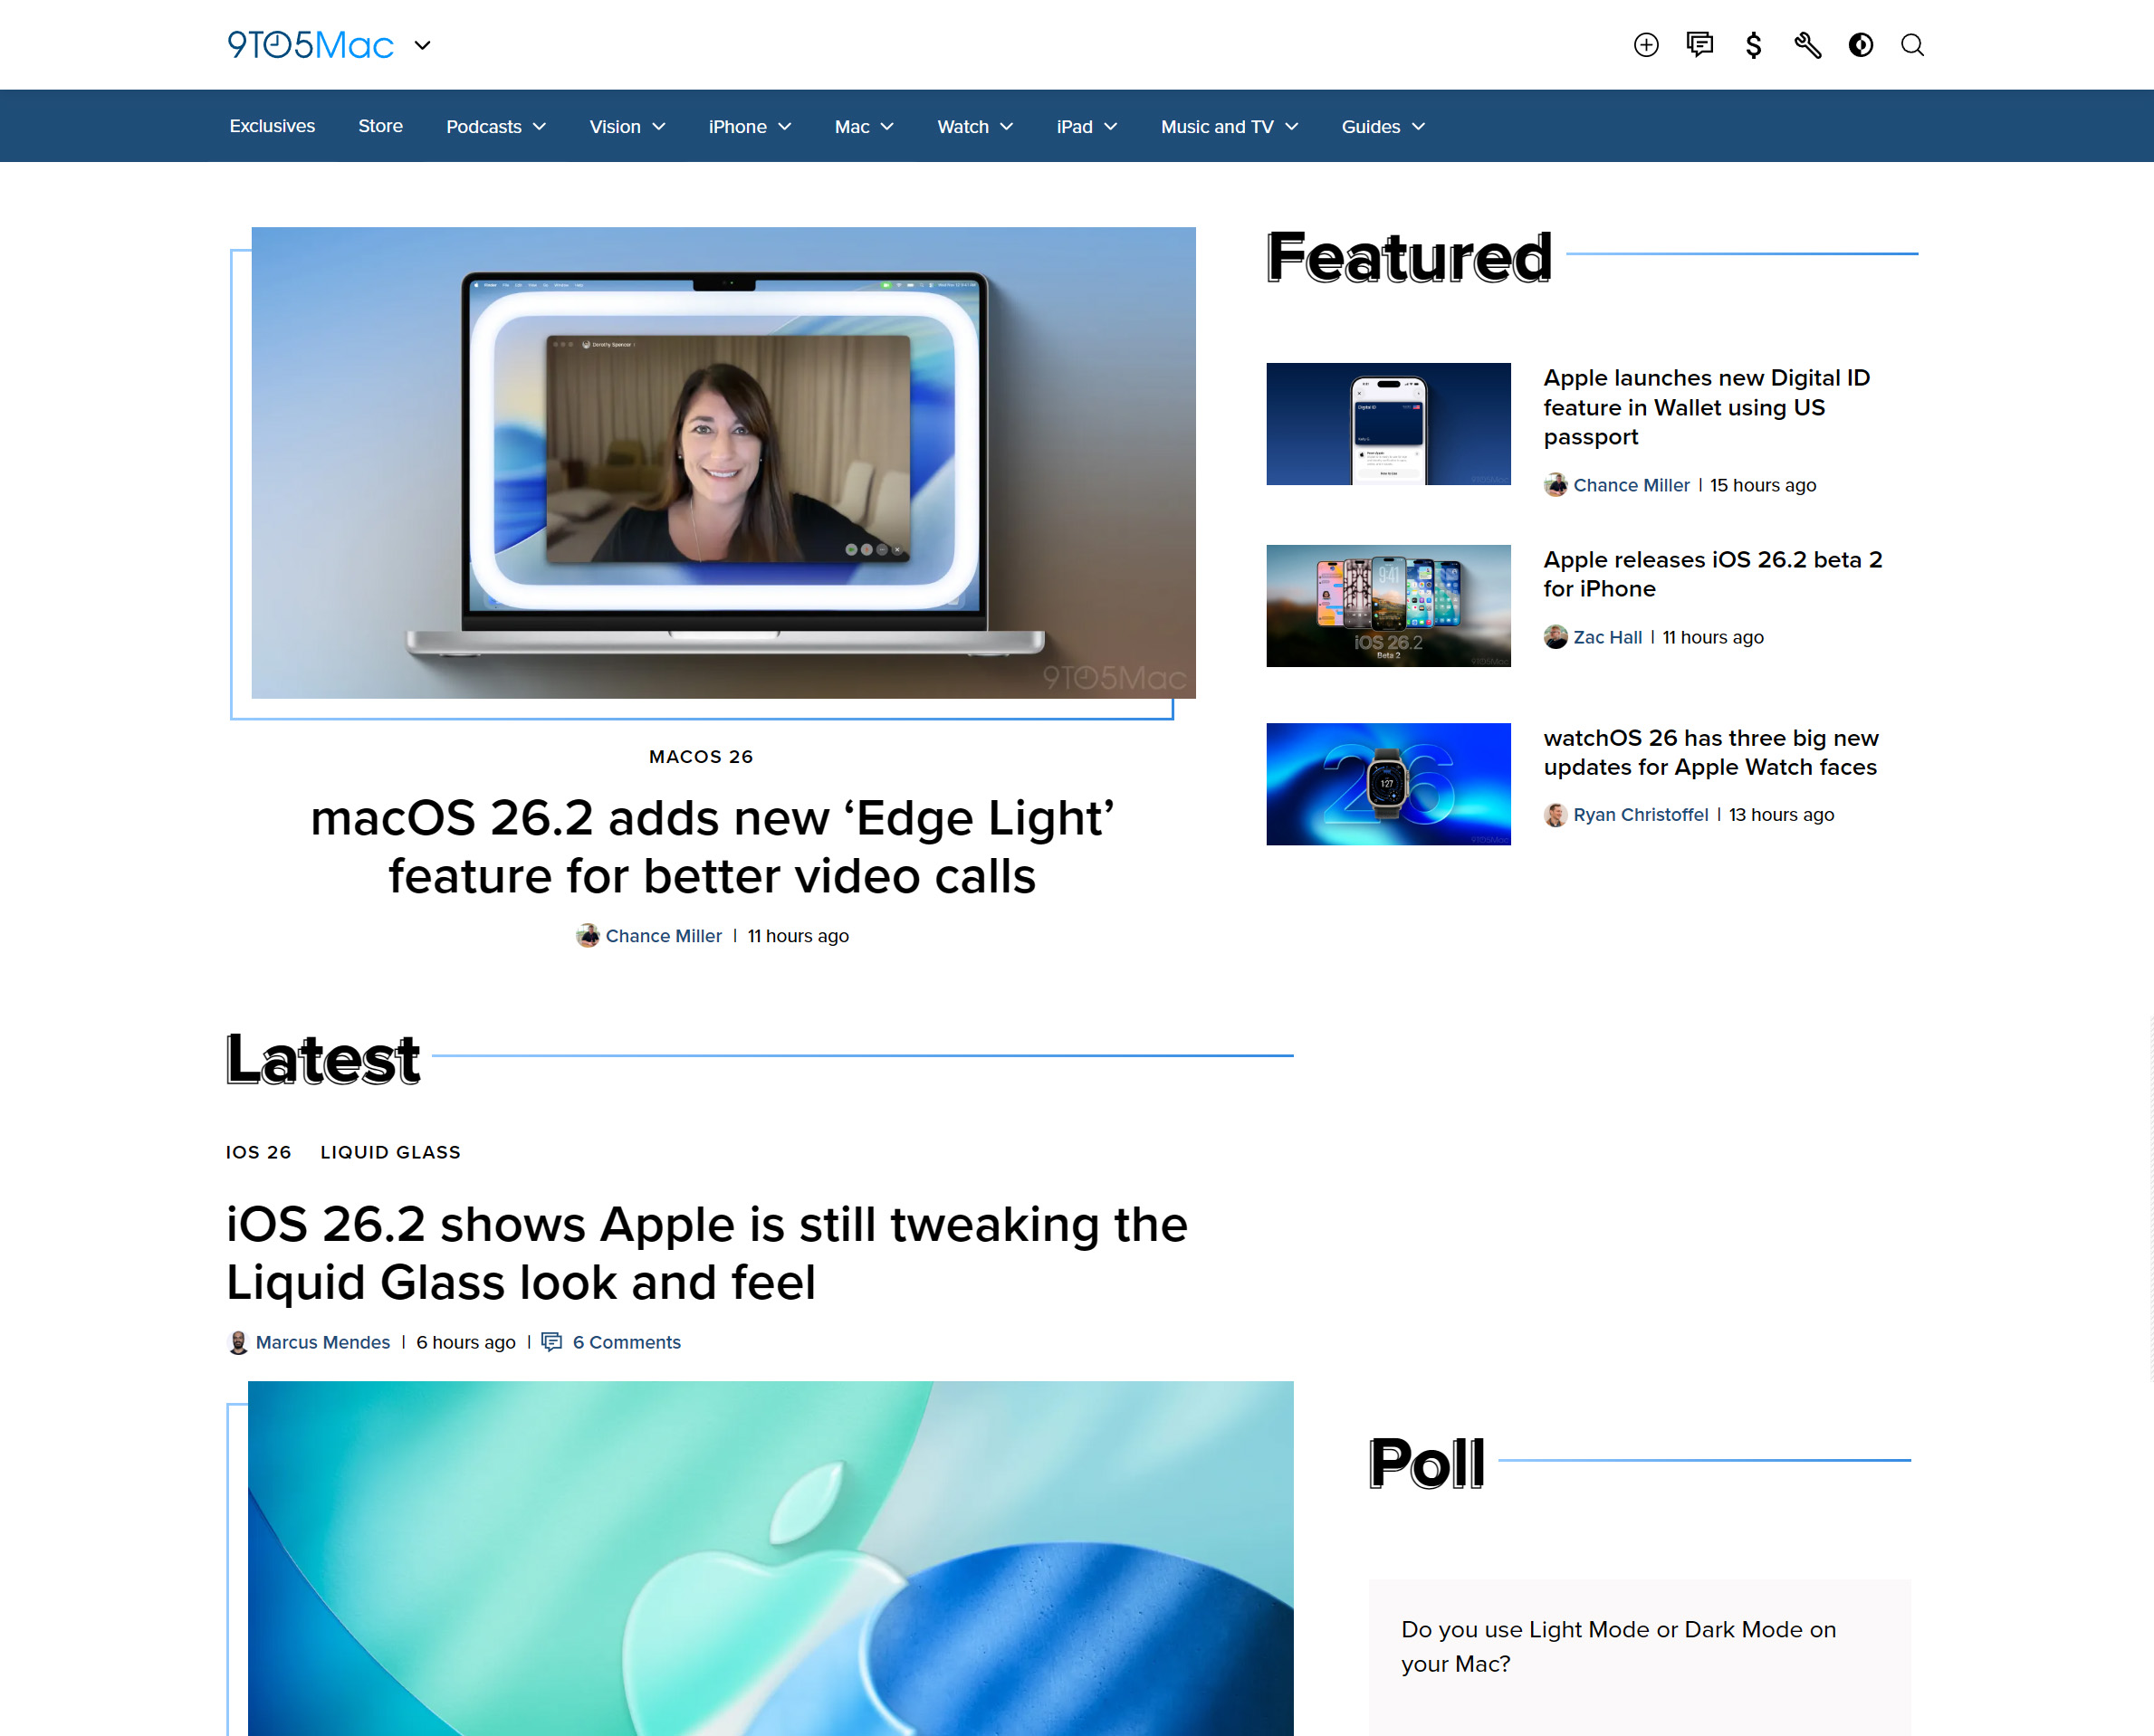Click Ryan Christoffel author link

[x=1640, y=815]
